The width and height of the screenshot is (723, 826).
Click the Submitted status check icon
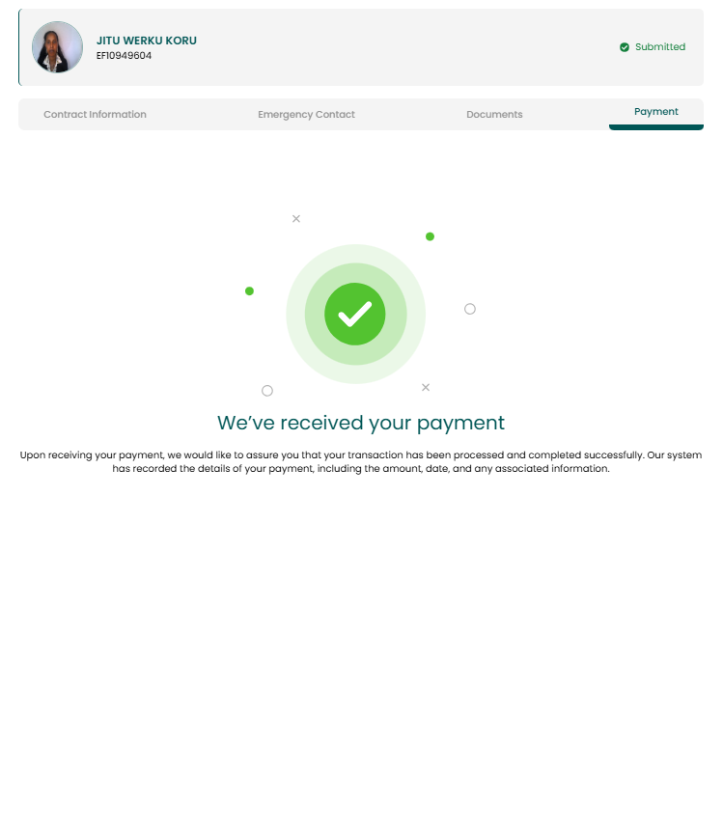point(625,47)
